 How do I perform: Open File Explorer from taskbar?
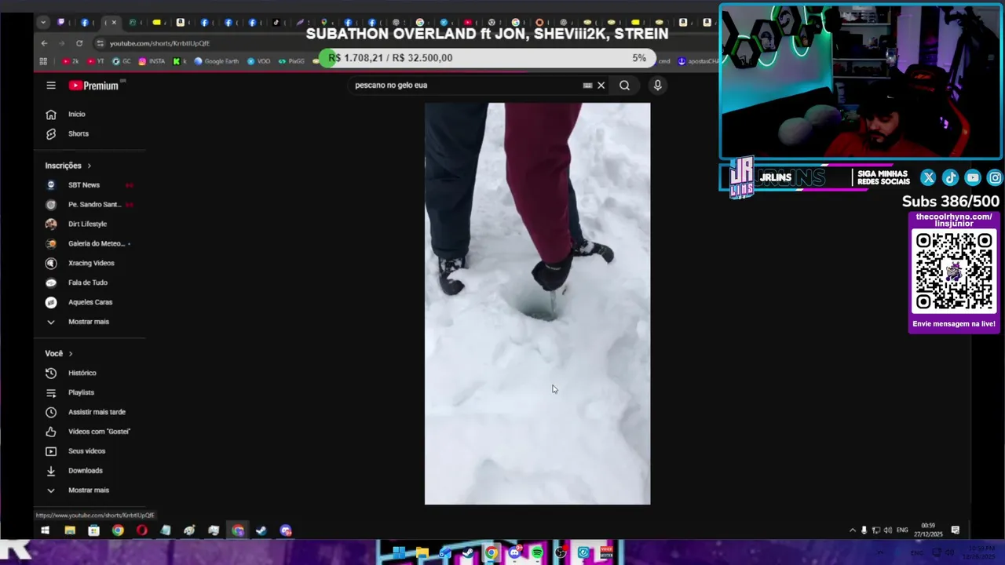70,530
